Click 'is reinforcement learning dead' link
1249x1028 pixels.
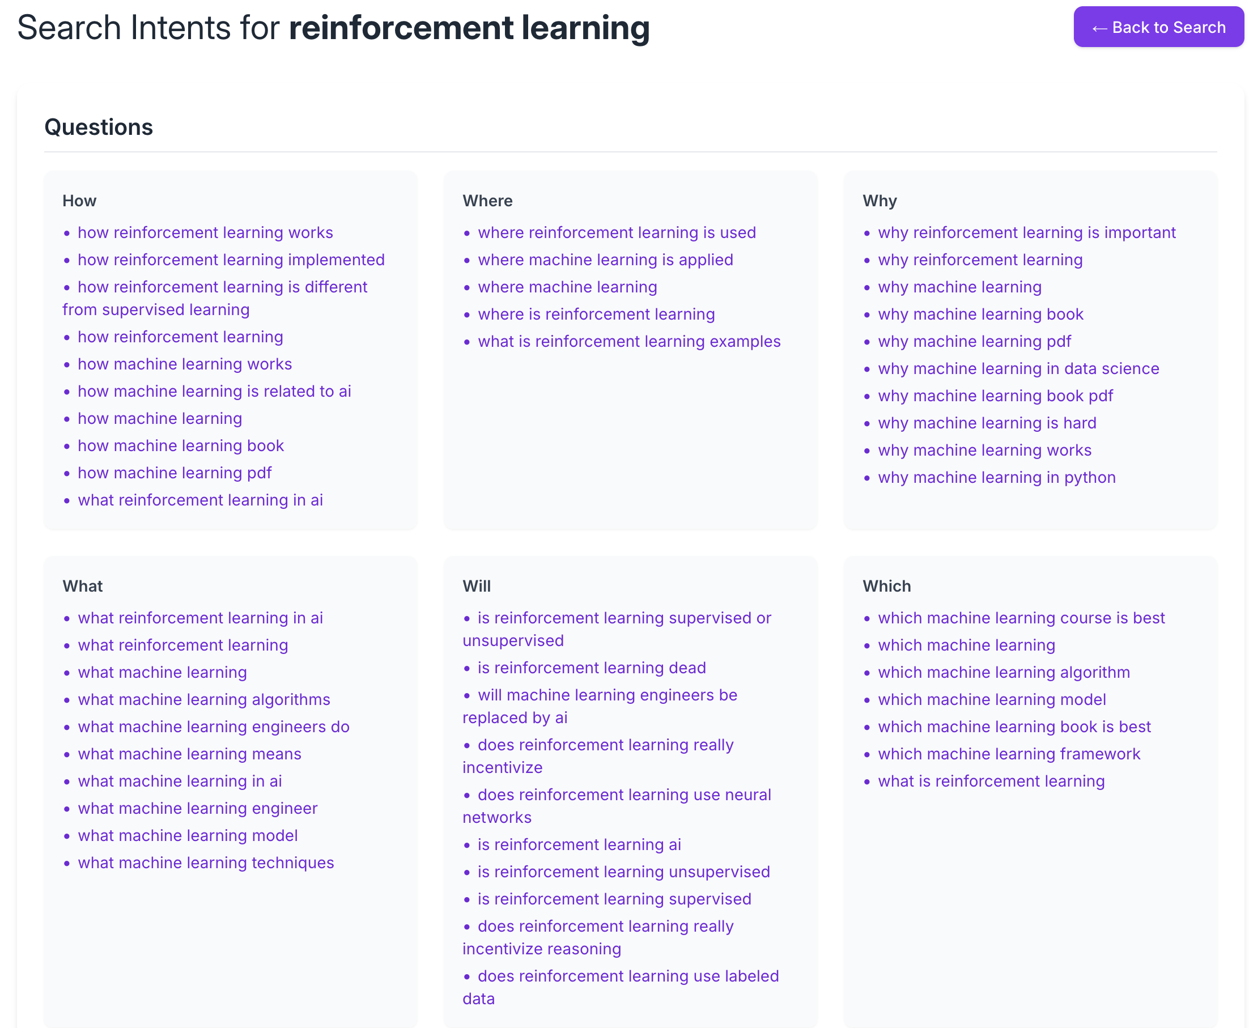(x=591, y=668)
